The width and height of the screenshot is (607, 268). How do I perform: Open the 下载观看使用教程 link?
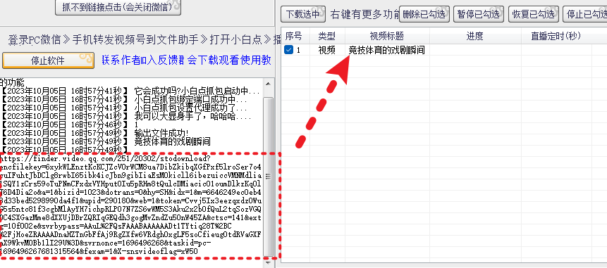229,60
